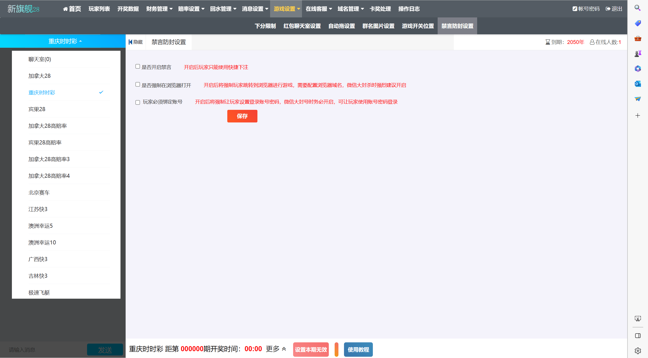The image size is (648, 358).
Task: Open the Outlook icon in sidebar
Action: [638, 84]
